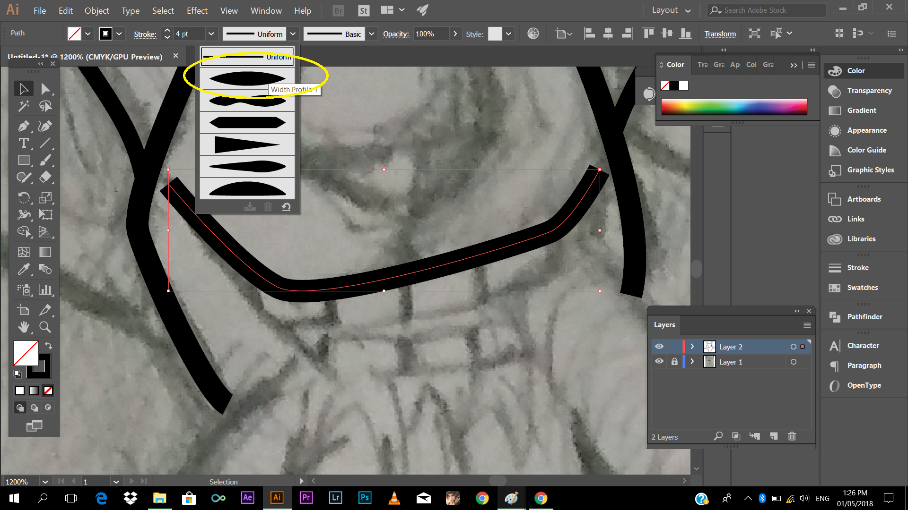
Task: Expand Layer 2 contents
Action: tap(692, 347)
